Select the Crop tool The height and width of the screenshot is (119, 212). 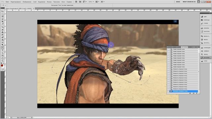[x=2, y=21]
